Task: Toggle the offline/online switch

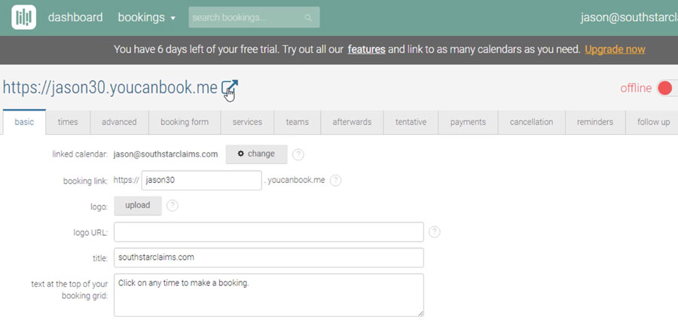Action: coord(667,88)
